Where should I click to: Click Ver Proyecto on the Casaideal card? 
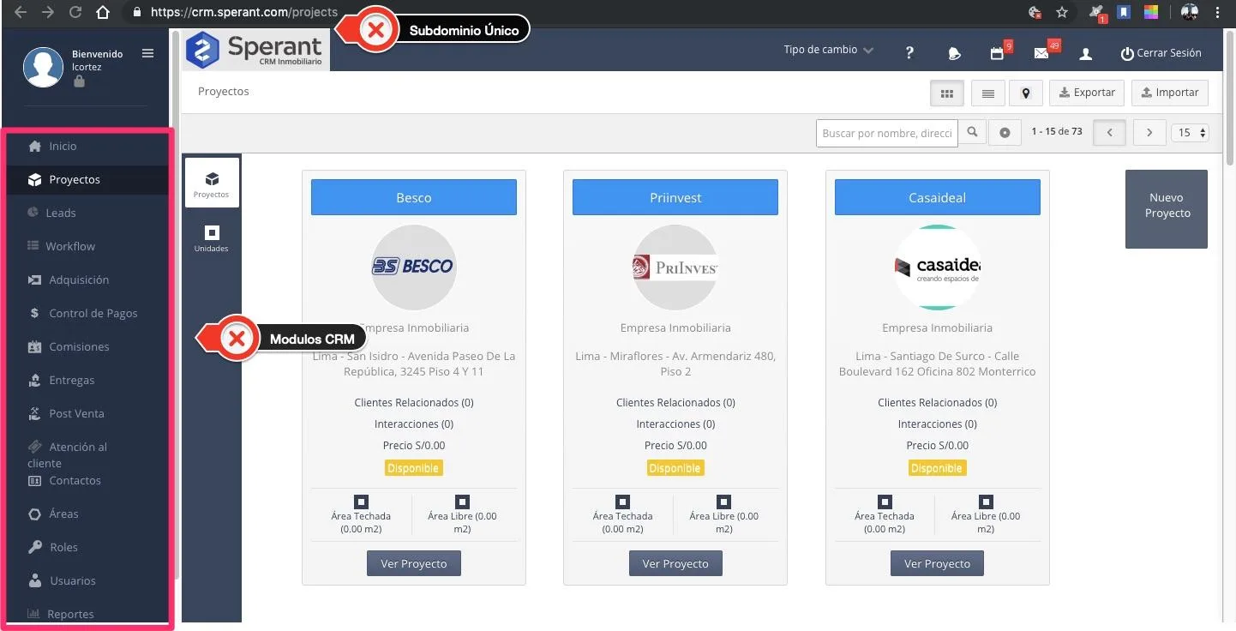point(938,563)
